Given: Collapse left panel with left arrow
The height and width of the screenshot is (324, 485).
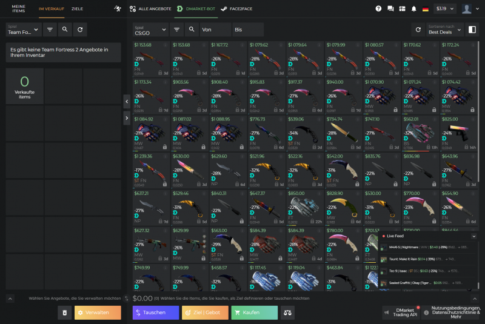Looking at the screenshot, I should [x=127, y=101].
